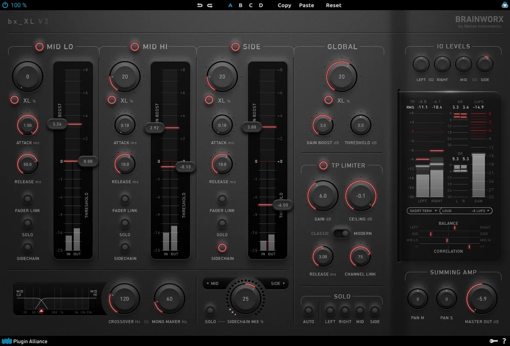This screenshot has width=510, height=346.
Task: Toggle the plugin power bypass icon
Action: (x=5, y=6)
